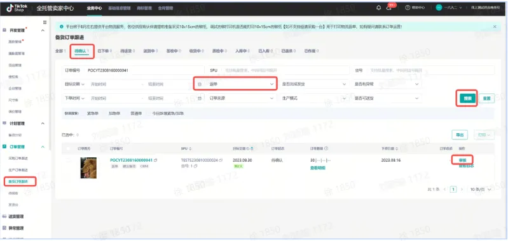Sort table by the 目标交期 column arrows

pos(252,148)
